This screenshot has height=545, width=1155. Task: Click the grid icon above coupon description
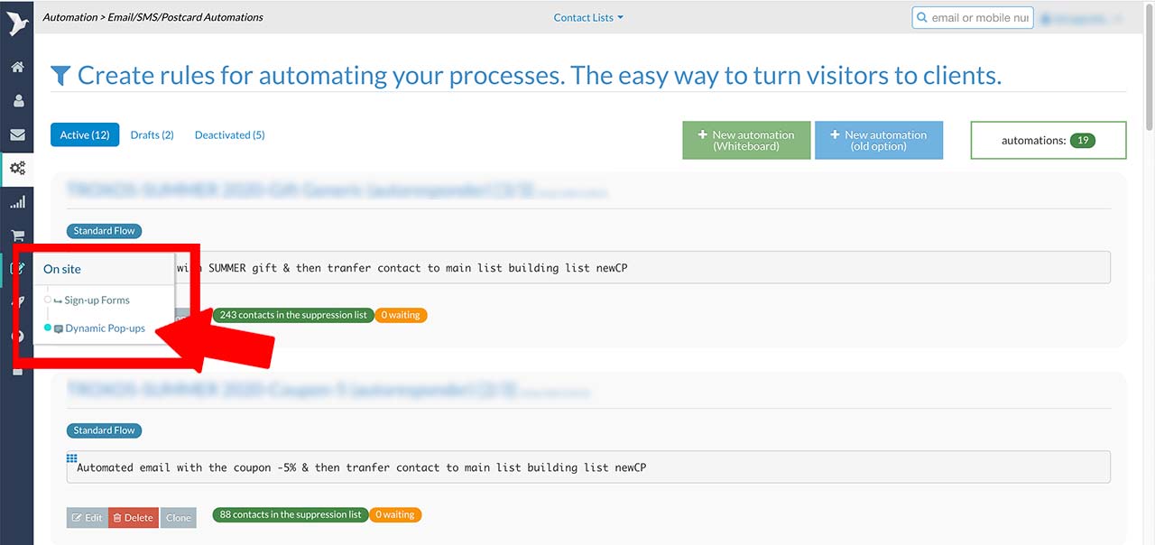[72, 458]
